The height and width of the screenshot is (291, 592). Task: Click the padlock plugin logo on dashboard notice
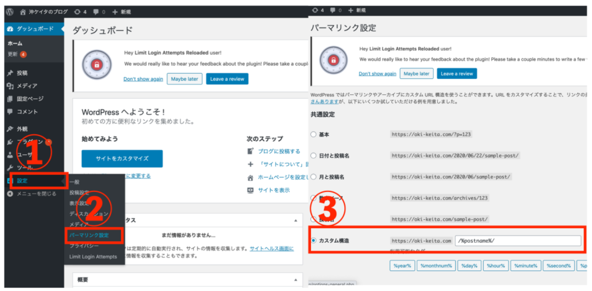pos(97,64)
